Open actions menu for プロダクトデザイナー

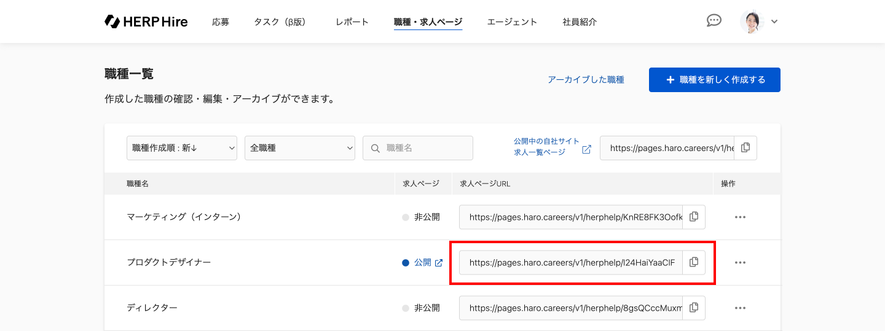tap(740, 262)
